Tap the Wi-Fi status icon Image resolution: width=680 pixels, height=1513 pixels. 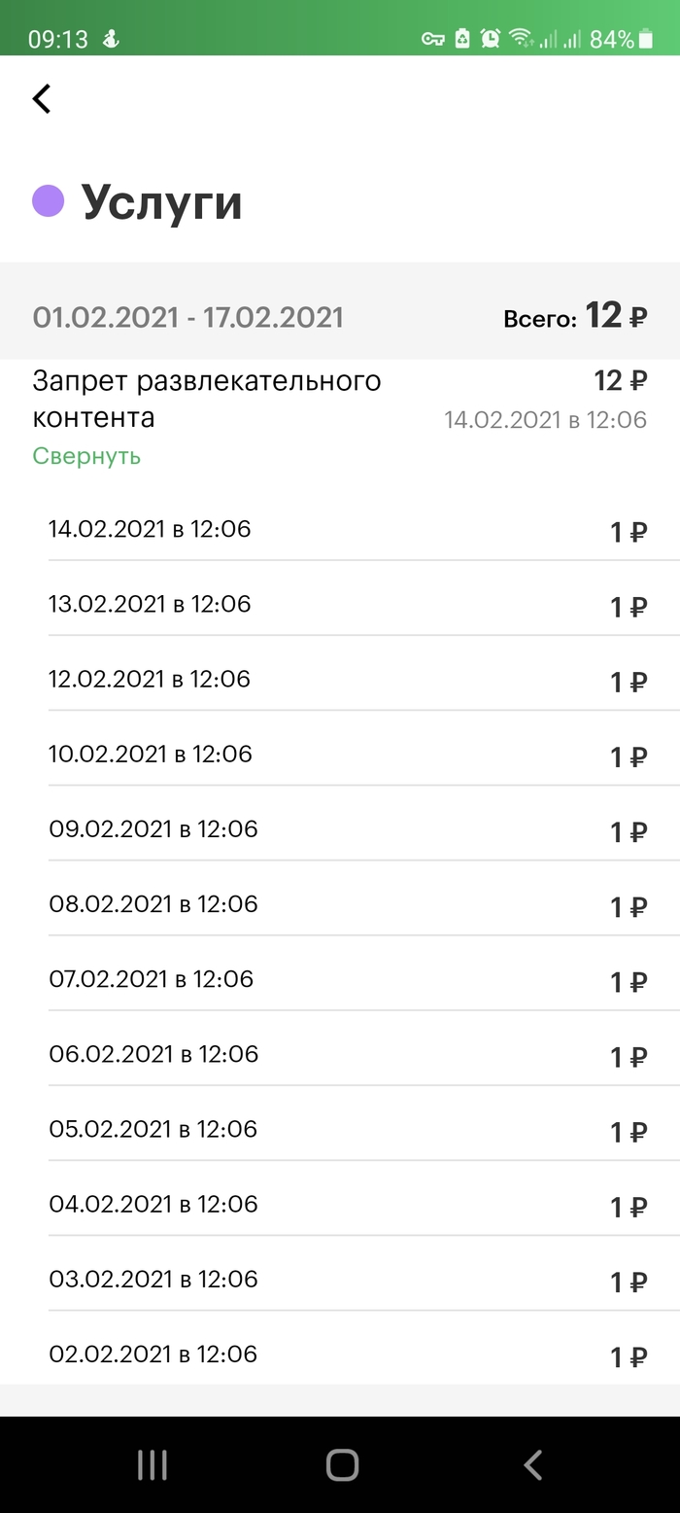[522, 39]
